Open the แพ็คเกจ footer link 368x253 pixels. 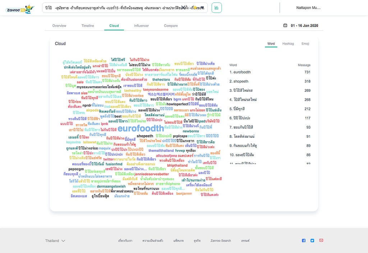(x=178, y=240)
